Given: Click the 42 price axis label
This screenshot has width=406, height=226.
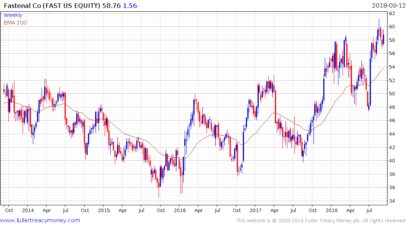Looking at the screenshot, I should tap(392, 147).
